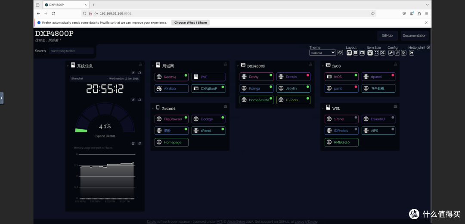The image size is (465, 224).
Task: Collapse the Redmi4 section
Action: [153, 108]
